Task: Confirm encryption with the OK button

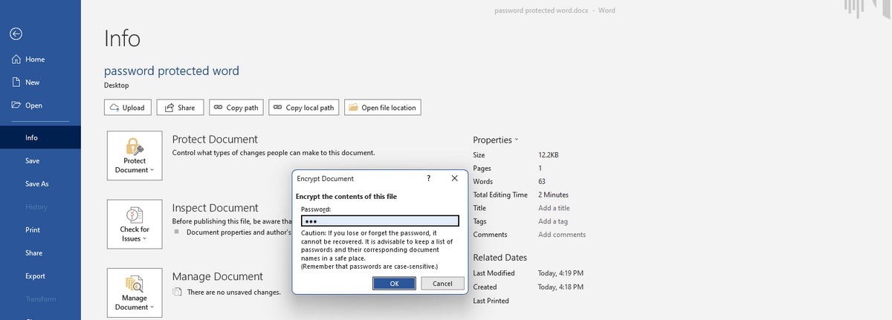Action: click(394, 284)
